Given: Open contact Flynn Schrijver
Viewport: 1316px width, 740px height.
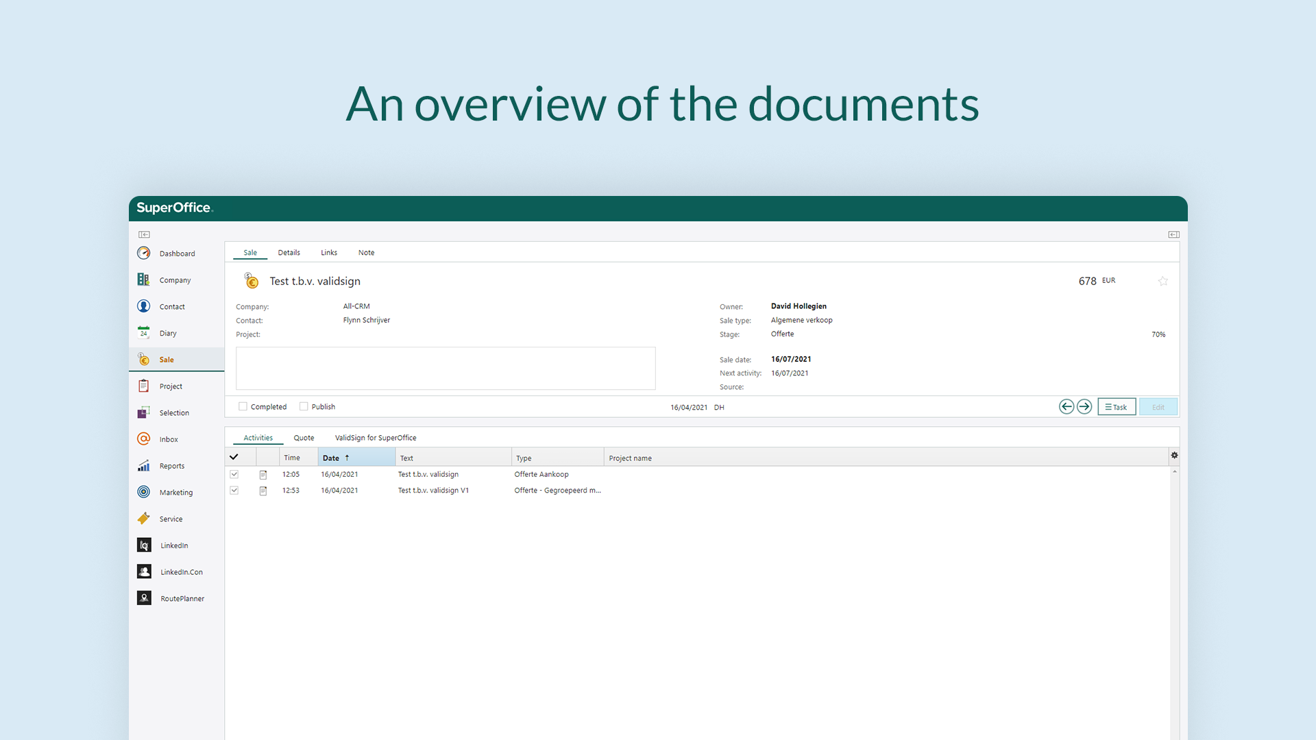Looking at the screenshot, I should click(x=367, y=320).
